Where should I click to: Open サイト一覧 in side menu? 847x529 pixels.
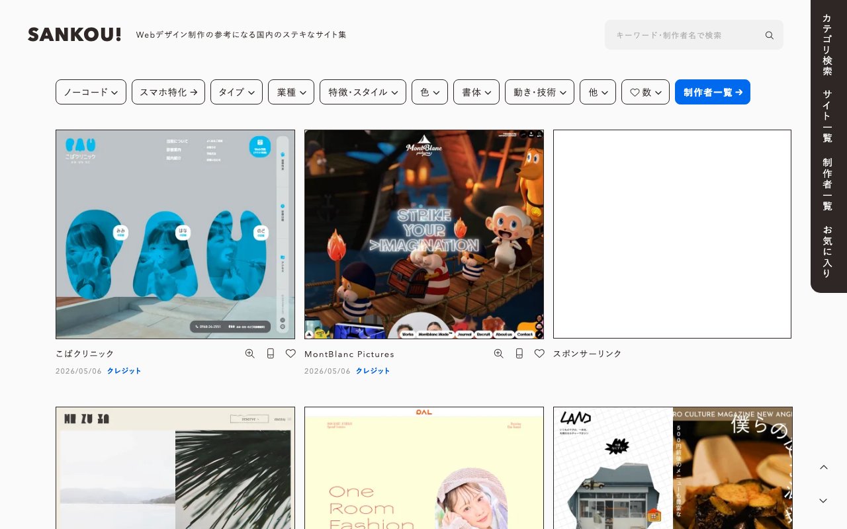(x=827, y=116)
